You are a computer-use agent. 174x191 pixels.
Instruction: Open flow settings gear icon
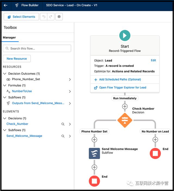59,17
